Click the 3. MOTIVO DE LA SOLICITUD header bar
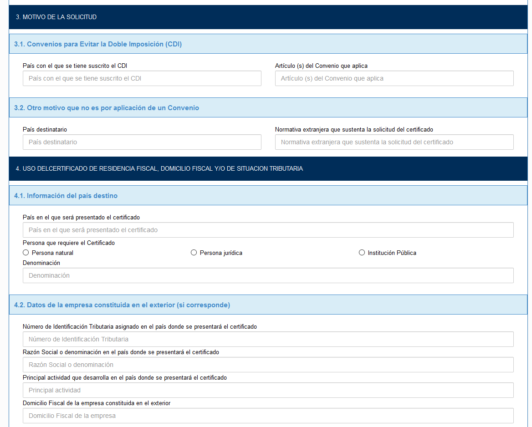This screenshot has height=427, width=532. pos(56,17)
